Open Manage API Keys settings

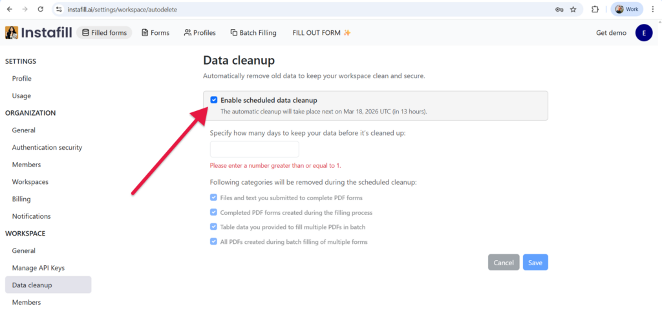click(38, 268)
